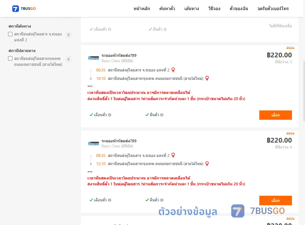Open map pin for 12:10 arrival station
Viewport: 305px width, 225px height.
coord(207,164)
